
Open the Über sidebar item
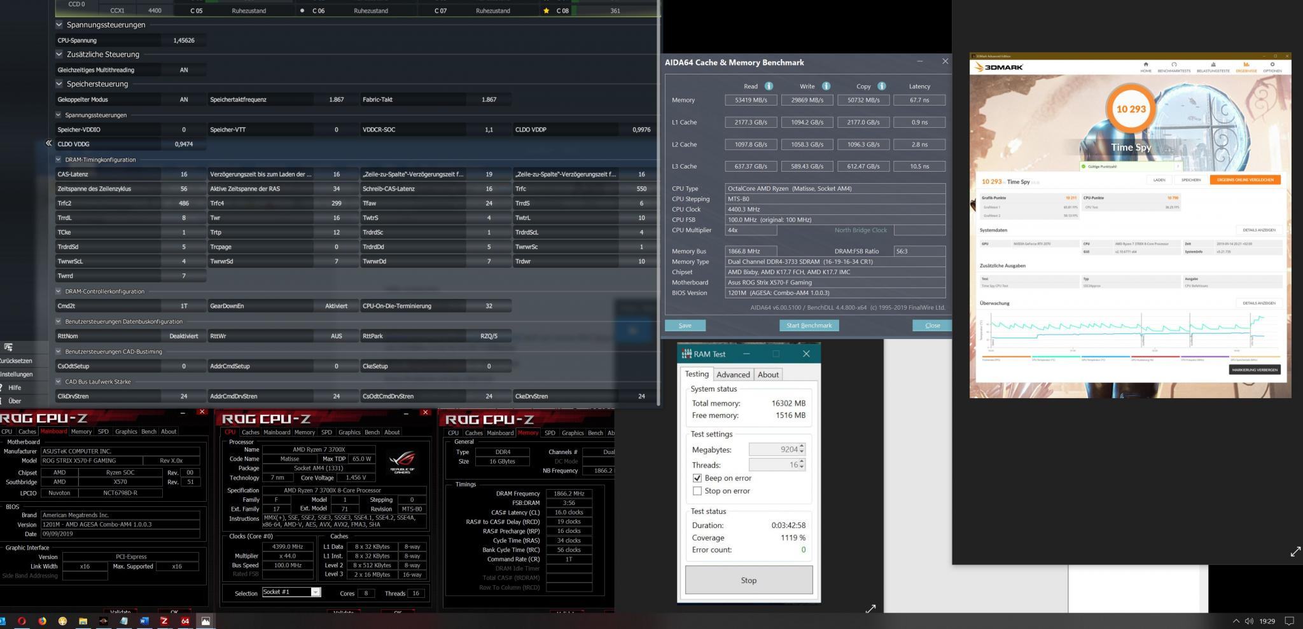[15, 401]
